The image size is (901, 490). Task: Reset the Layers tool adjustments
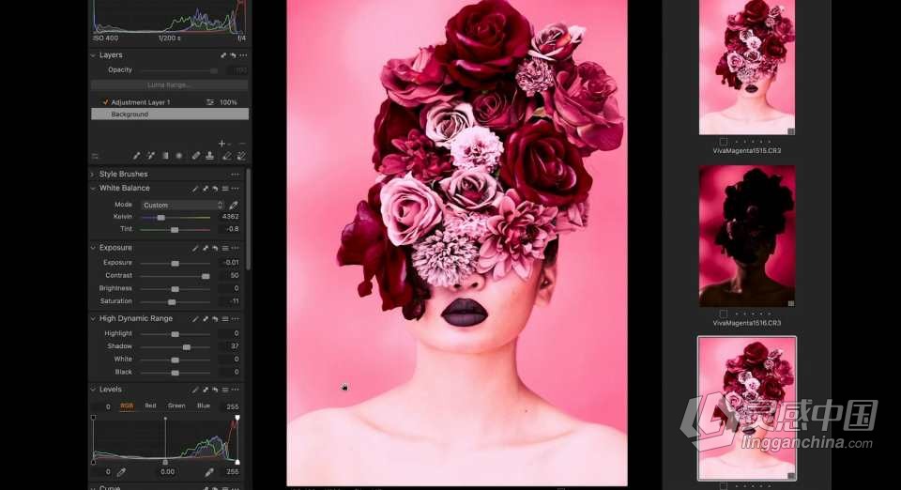point(234,55)
